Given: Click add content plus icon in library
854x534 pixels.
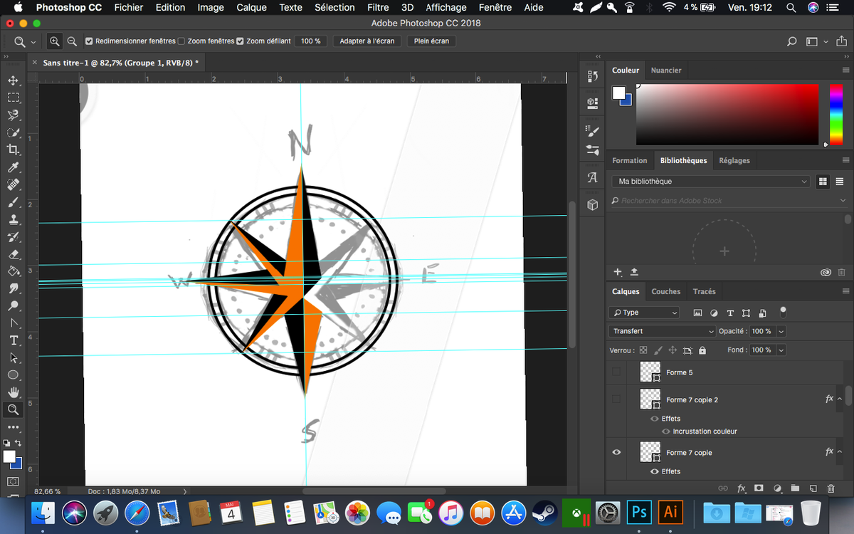Looking at the screenshot, I should [x=618, y=272].
